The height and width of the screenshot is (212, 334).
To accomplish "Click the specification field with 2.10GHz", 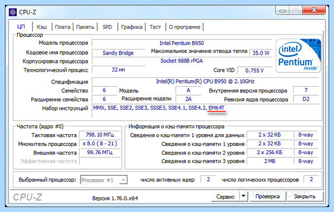I will [205, 82].
